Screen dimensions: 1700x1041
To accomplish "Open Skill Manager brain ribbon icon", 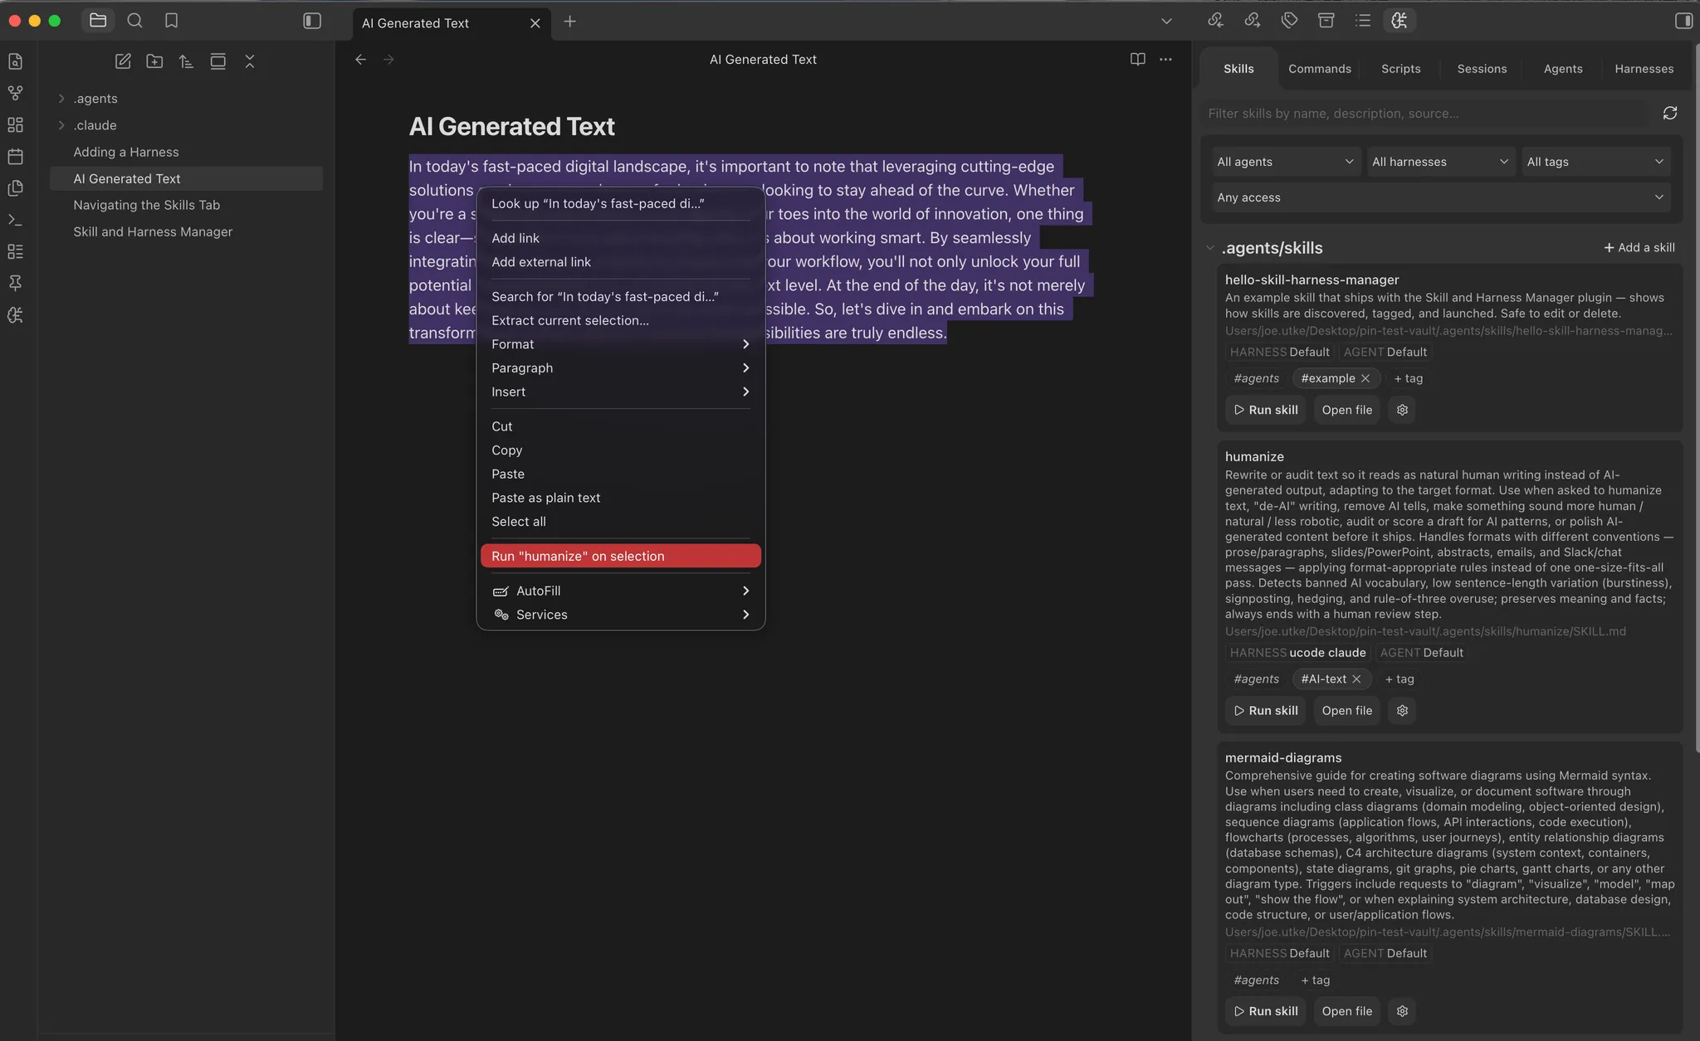I will coord(15,315).
